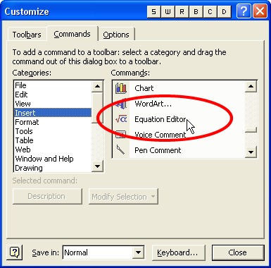This screenshot has width=271, height=268.
Task: Select the Table category
Action: click(53, 140)
